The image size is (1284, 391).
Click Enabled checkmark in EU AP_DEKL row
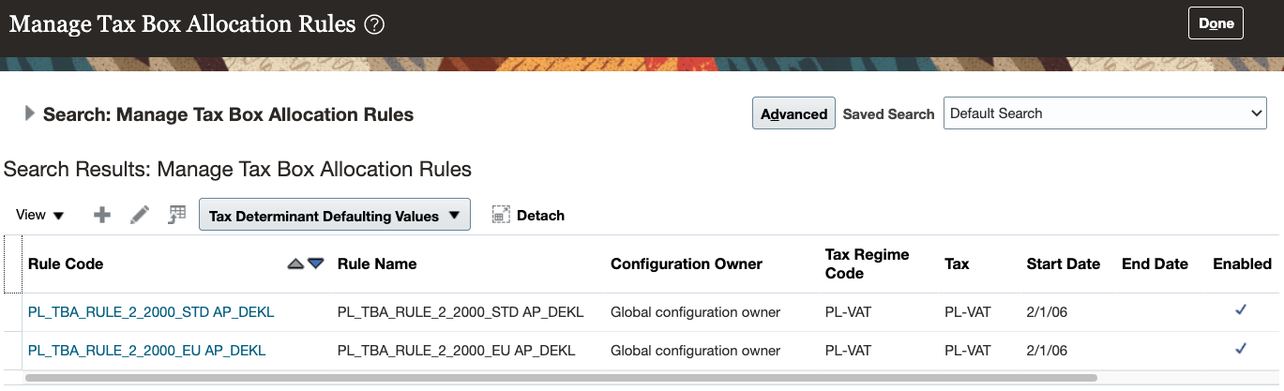pos(1241,349)
